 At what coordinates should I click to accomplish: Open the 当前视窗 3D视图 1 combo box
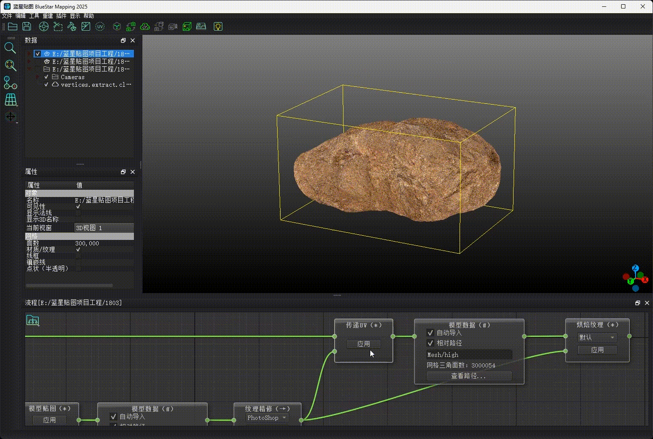pyautogui.click(x=104, y=228)
